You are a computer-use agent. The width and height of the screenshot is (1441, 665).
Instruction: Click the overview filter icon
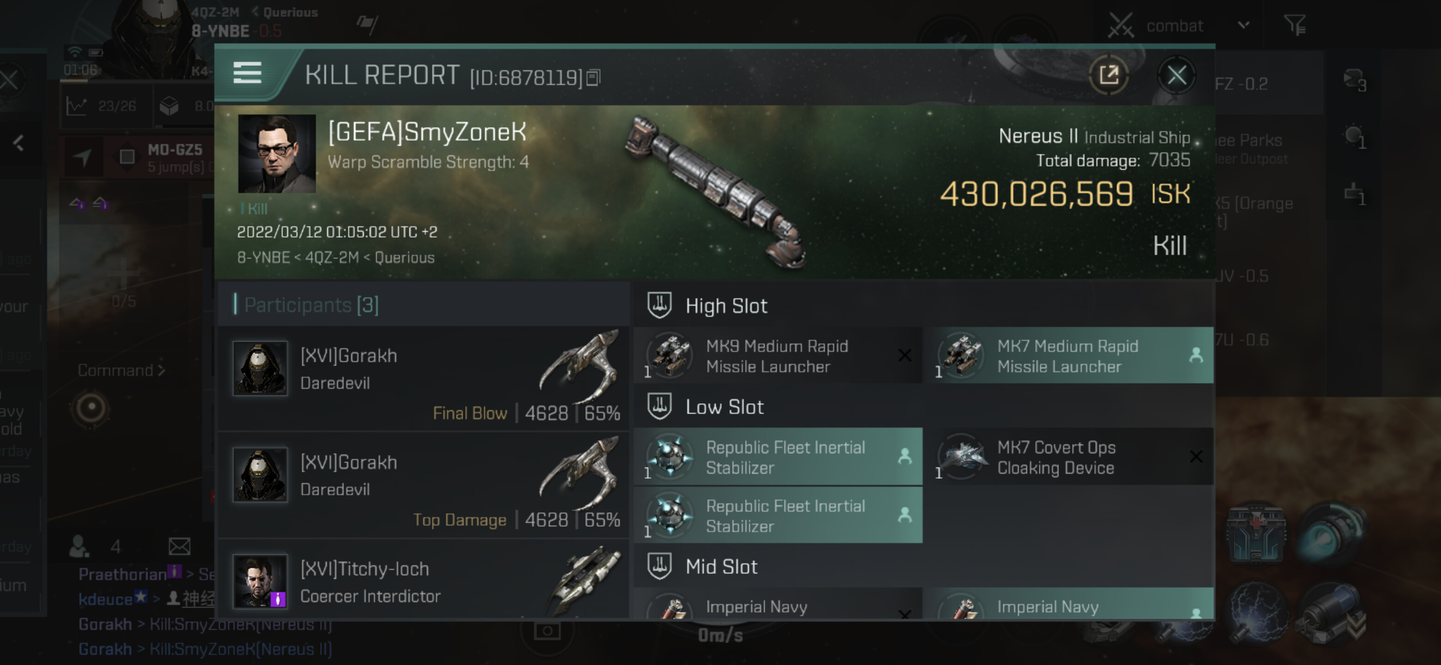click(1295, 25)
